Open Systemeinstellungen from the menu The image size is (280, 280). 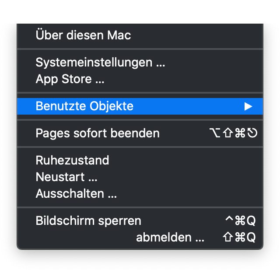[x=100, y=62]
